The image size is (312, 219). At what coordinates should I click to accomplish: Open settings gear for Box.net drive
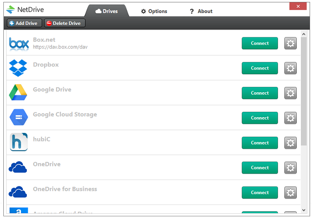pyautogui.click(x=290, y=44)
